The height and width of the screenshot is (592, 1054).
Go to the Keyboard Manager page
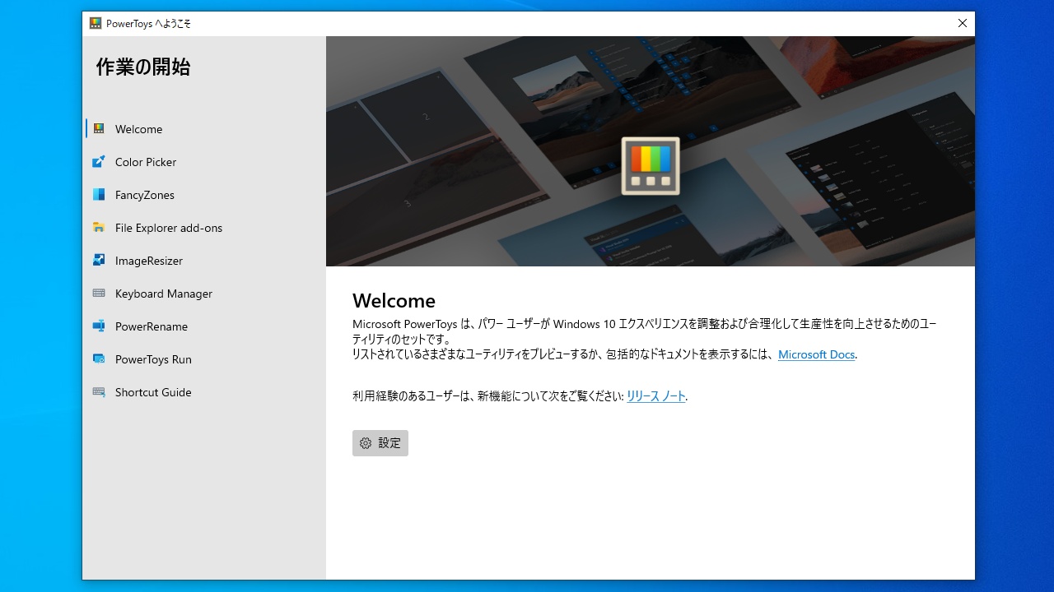tap(204, 294)
